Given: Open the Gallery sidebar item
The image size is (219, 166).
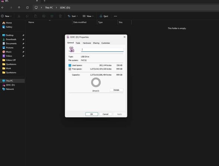Looking at the screenshot, I should pyautogui.click(x=7, y=27).
